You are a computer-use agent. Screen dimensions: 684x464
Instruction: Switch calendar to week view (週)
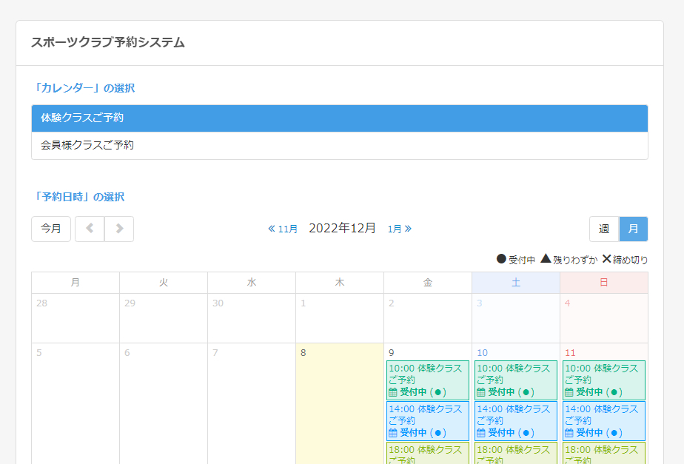pyautogui.click(x=604, y=229)
